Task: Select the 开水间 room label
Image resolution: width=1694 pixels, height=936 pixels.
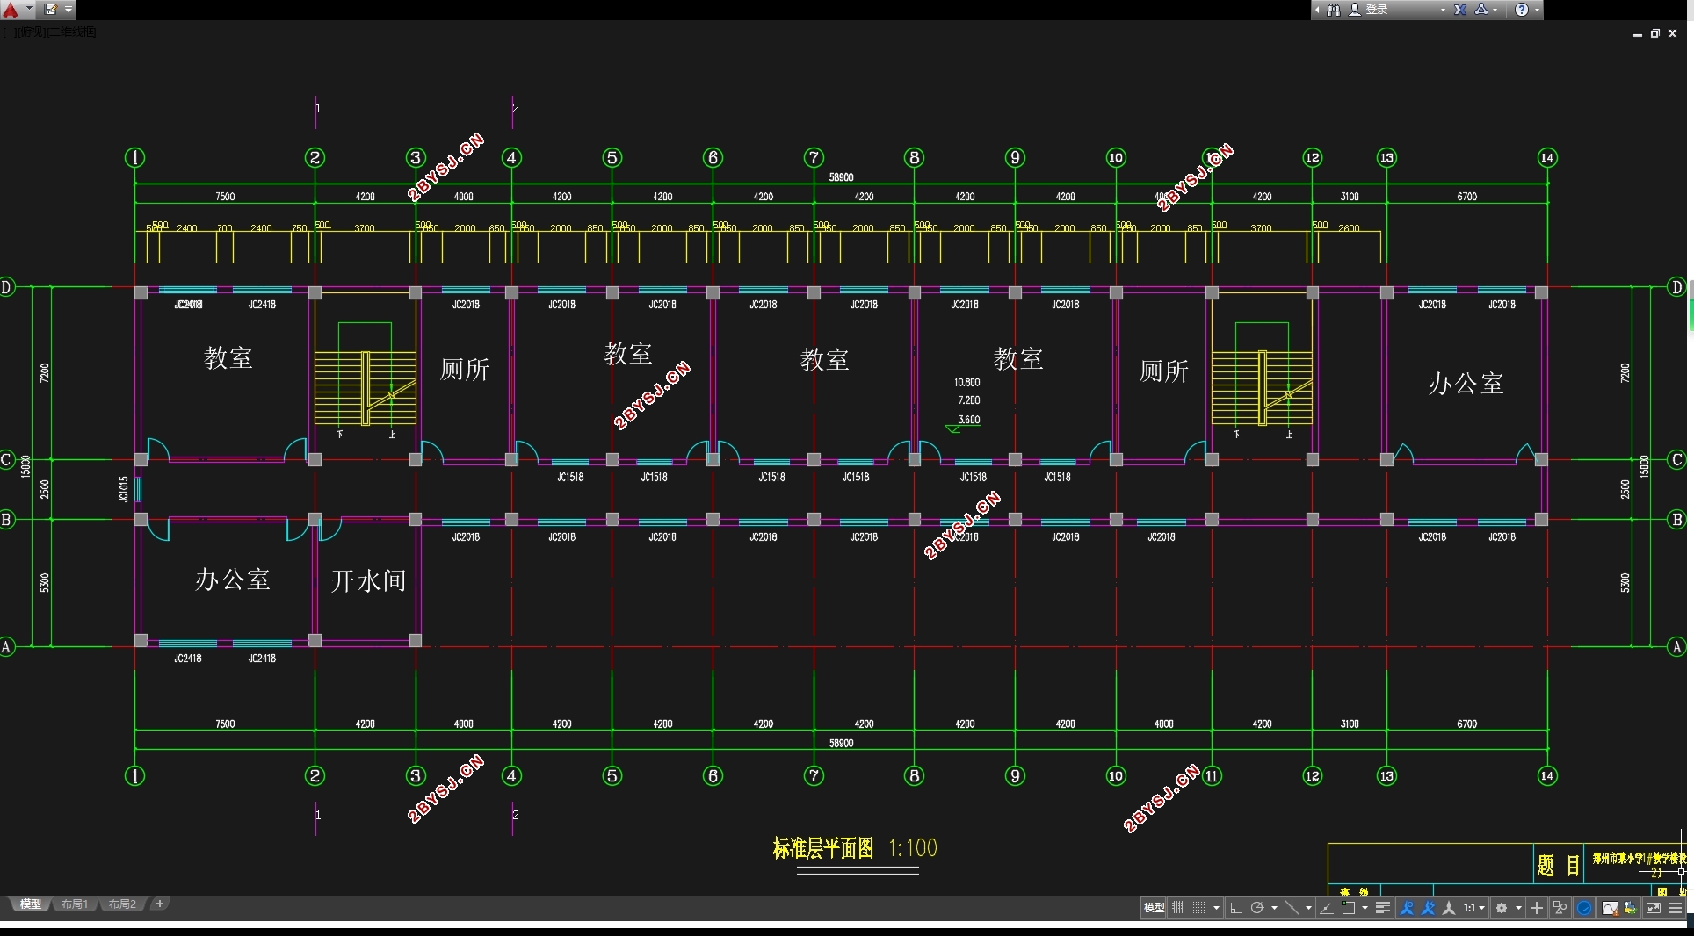Action: [x=368, y=580]
